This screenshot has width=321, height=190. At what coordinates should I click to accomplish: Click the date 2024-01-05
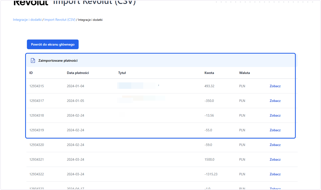pos(75,101)
